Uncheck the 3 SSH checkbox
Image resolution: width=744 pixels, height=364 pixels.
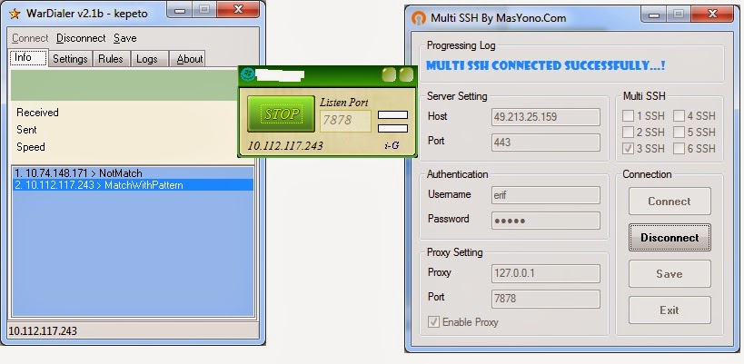tap(629, 148)
